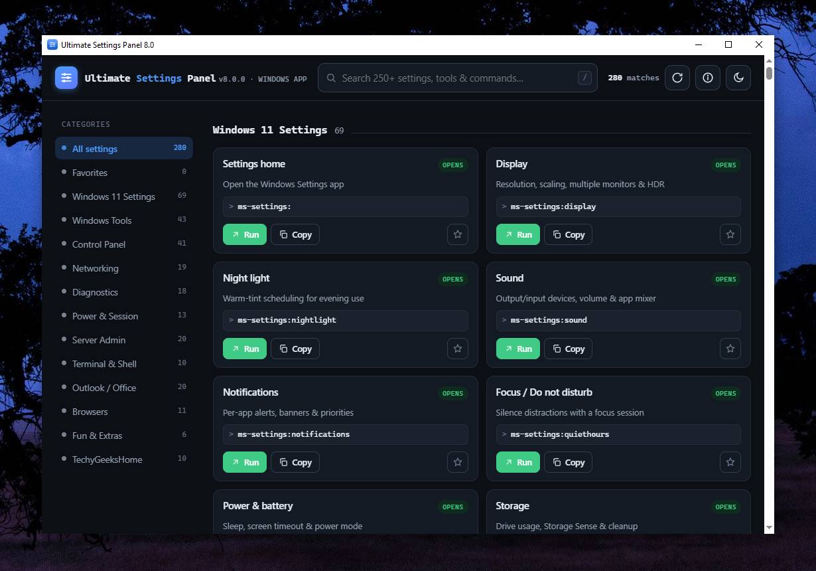816x571 pixels.
Task: Click the slash shortcut badge in search box
Action: (x=584, y=78)
